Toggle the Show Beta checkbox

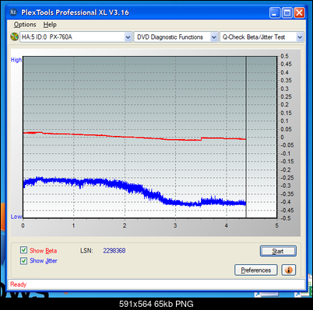[23, 250]
